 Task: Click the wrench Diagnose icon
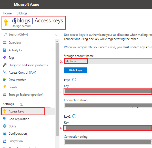5,65
